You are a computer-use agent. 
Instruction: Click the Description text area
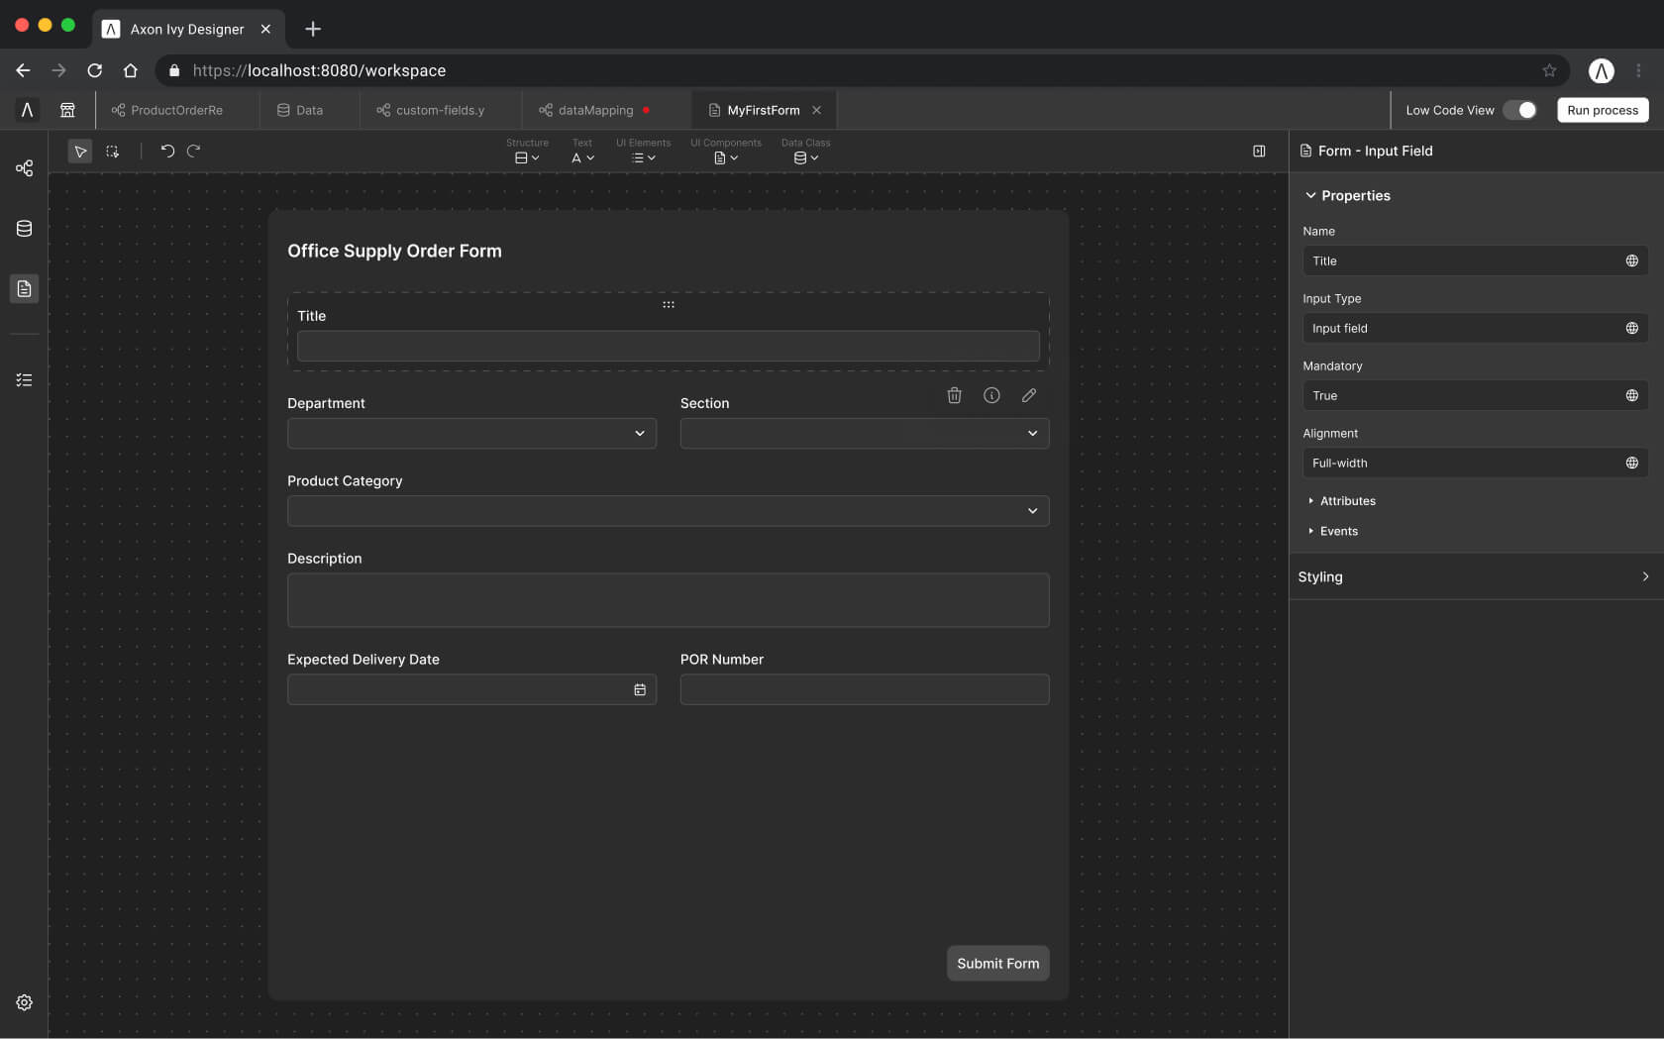669,600
